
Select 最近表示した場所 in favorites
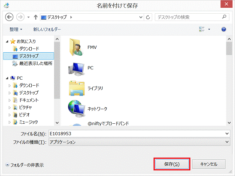pos(36,63)
